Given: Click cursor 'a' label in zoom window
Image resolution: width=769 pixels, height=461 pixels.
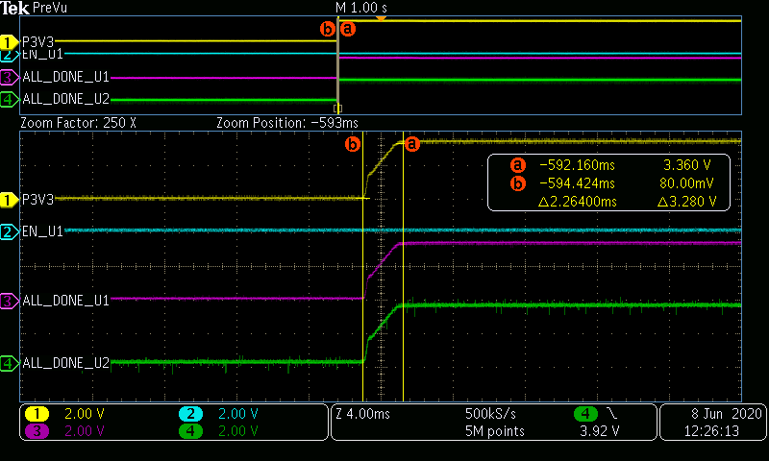Looking at the screenshot, I should [412, 144].
